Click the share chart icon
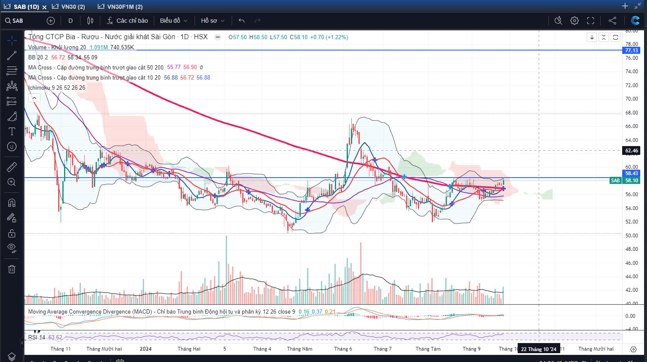This screenshot has width=647, height=362. tap(612, 21)
